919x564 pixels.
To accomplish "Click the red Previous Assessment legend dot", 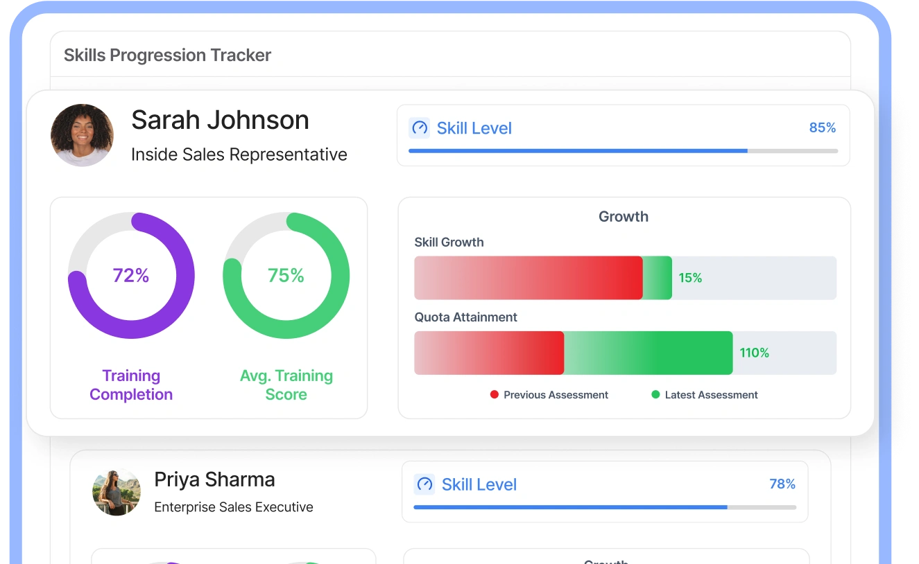I will [495, 395].
